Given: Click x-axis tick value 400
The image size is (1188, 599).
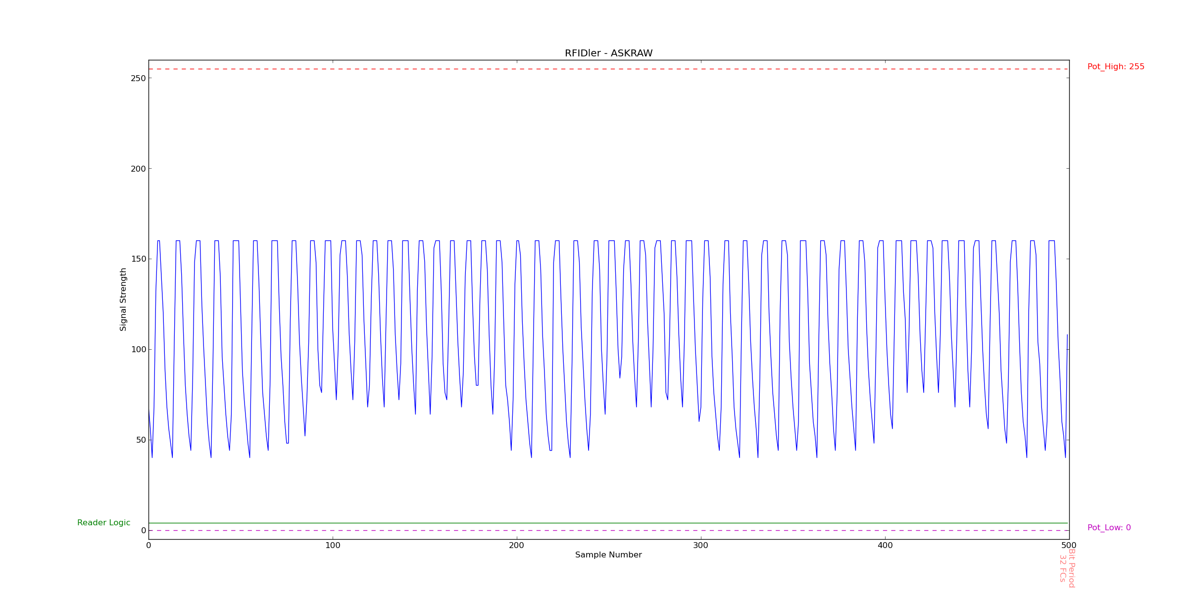Looking at the screenshot, I should (885, 546).
